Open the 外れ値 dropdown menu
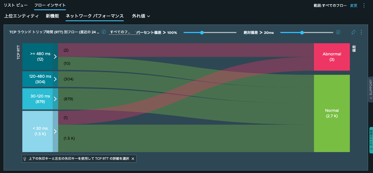Screen dimensions: 373x173 (x=141, y=16)
